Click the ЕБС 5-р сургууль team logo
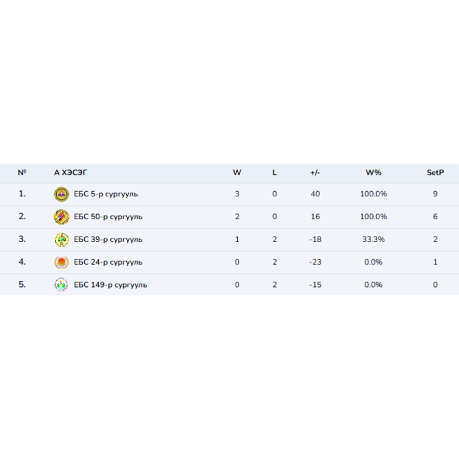The image size is (459, 459). click(61, 194)
